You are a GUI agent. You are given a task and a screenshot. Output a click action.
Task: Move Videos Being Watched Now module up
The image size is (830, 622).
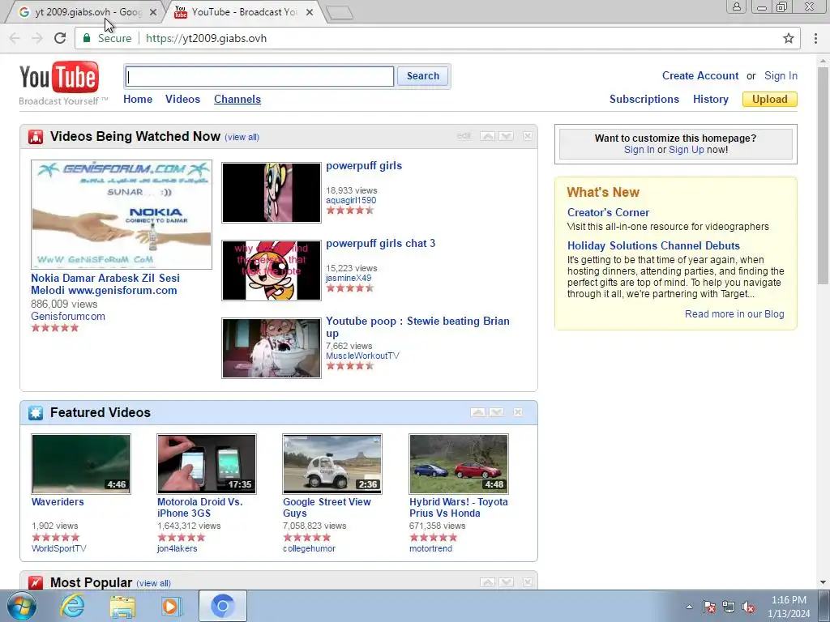tap(487, 136)
